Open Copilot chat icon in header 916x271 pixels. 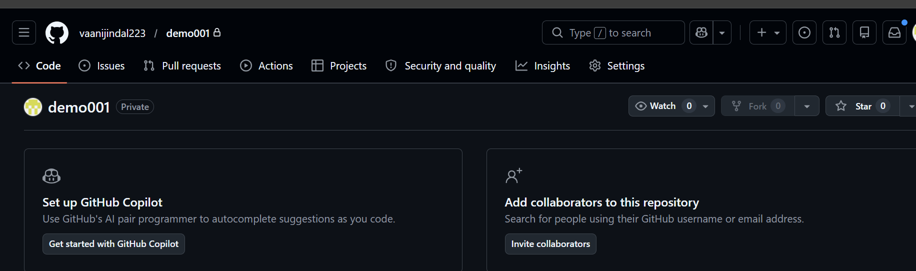click(x=701, y=33)
